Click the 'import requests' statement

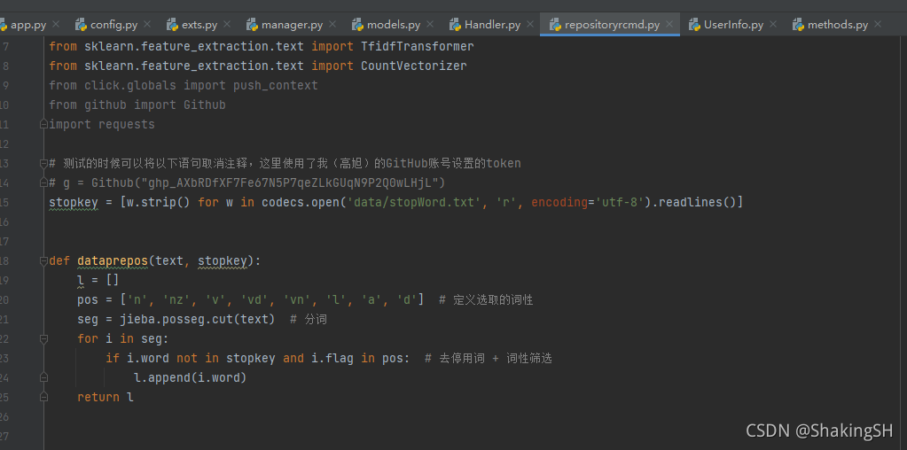point(102,124)
